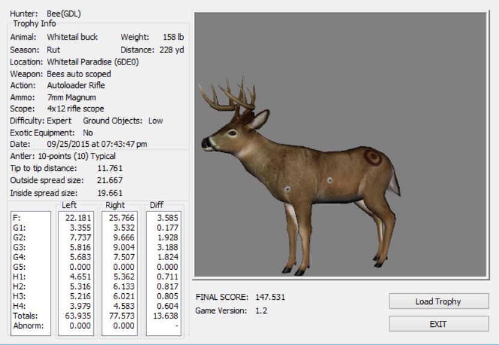
Task: Click the distance value 228 yd
Action: coord(172,49)
